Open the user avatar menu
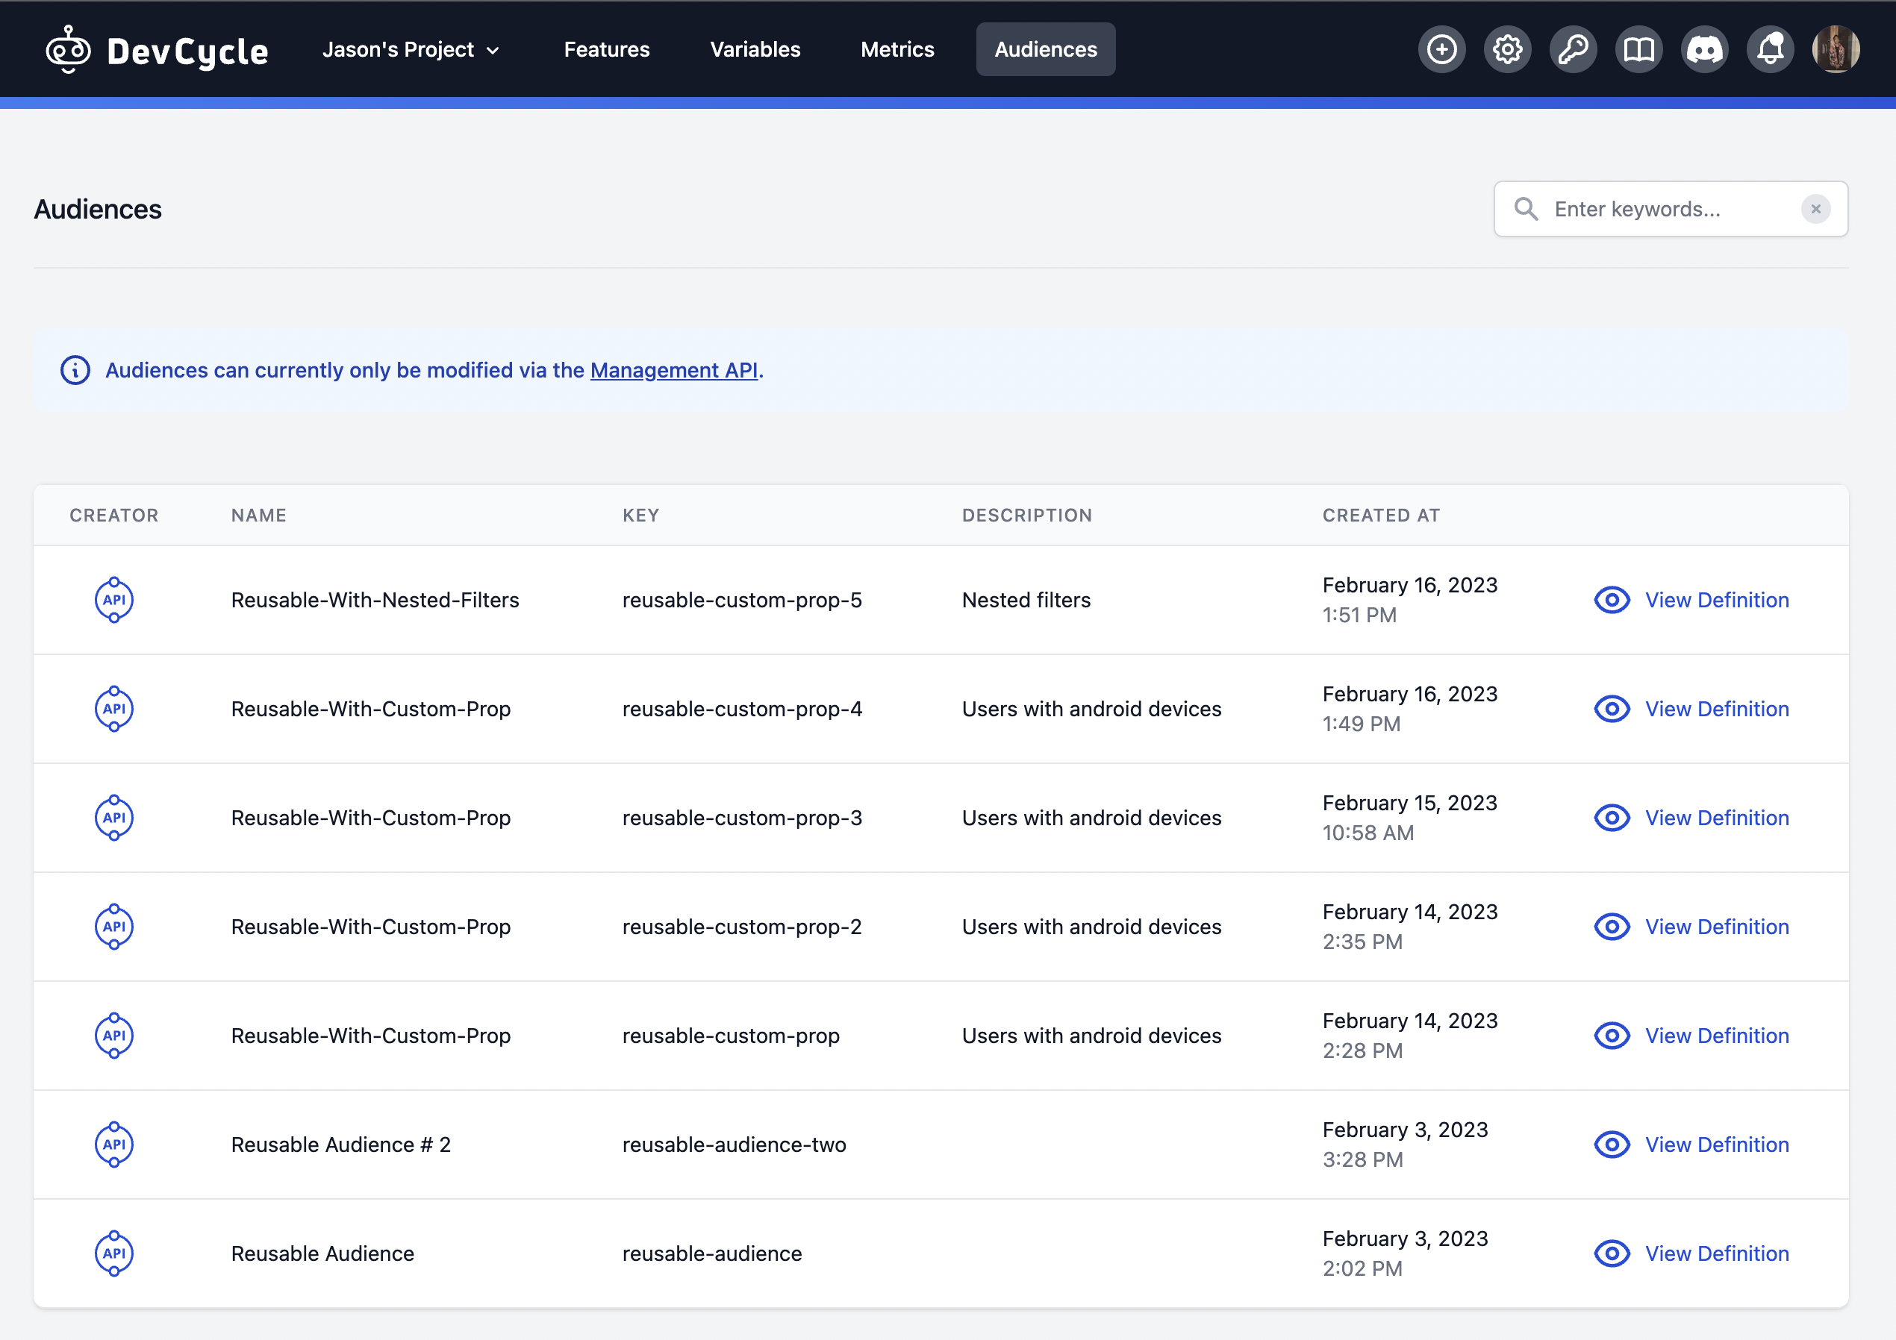This screenshot has width=1896, height=1340. click(1836, 49)
